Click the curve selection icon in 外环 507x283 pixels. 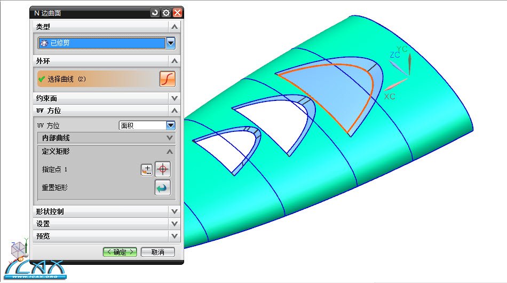point(168,79)
